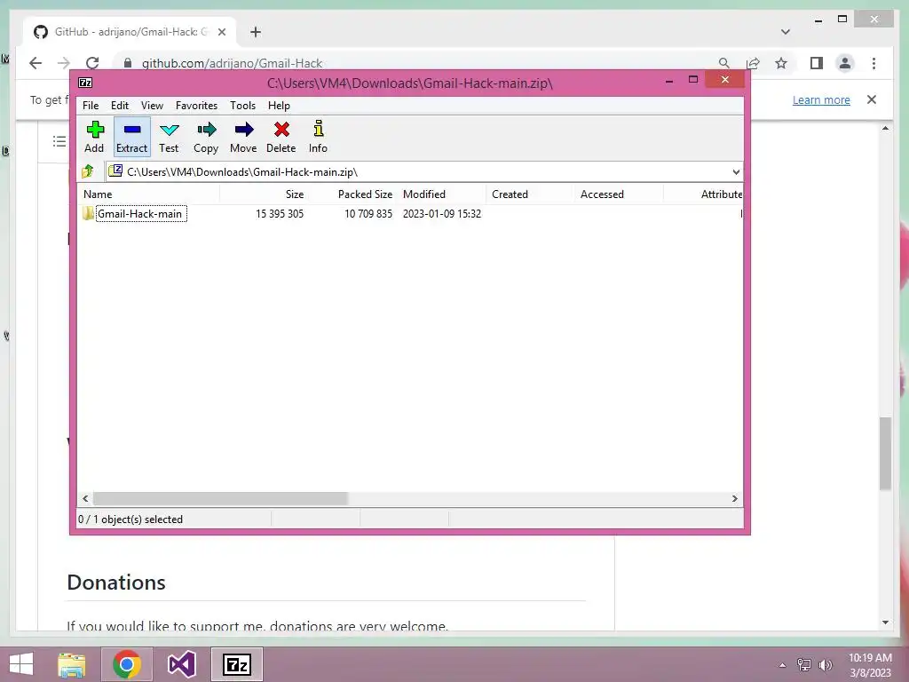Image resolution: width=909 pixels, height=682 pixels.
Task: Click the Chrome vertical scrollbar thumb
Action: tap(885, 454)
